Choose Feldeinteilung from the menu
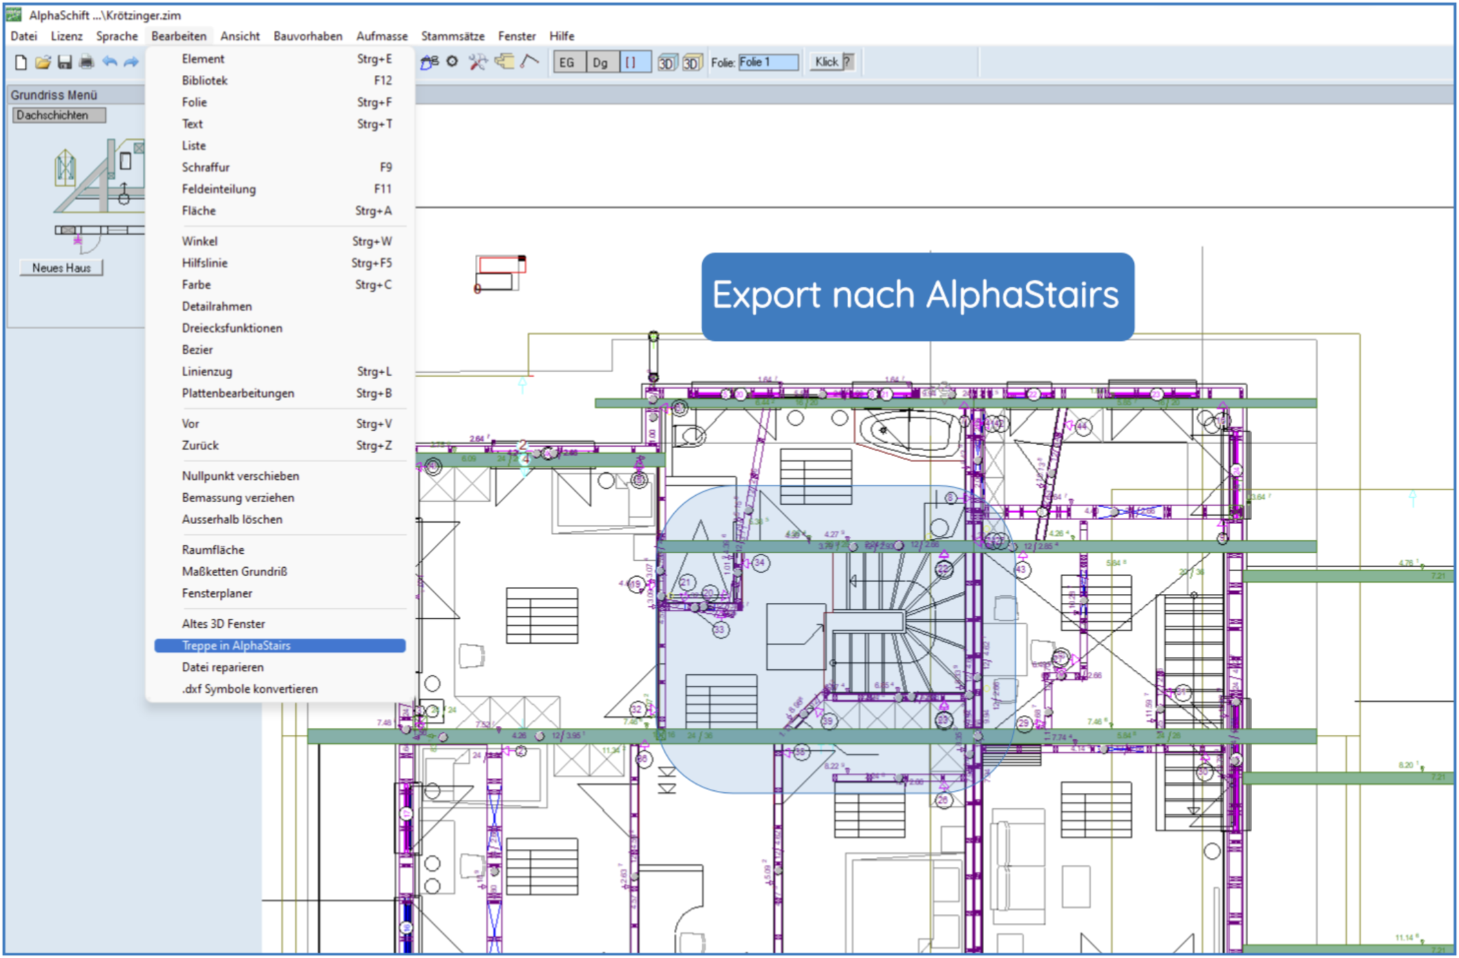 [x=280, y=189]
